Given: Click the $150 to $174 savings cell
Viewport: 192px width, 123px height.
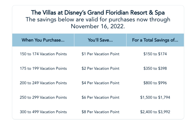Looking at the screenshot, I should tap(155, 54).
